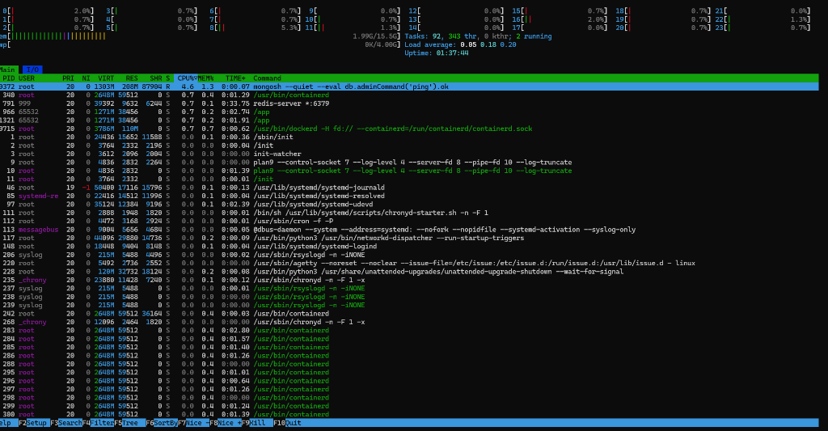This screenshot has height=431, width=828.
Task: Select the chronyd-starter.sh process row
Action: point(409,213)
